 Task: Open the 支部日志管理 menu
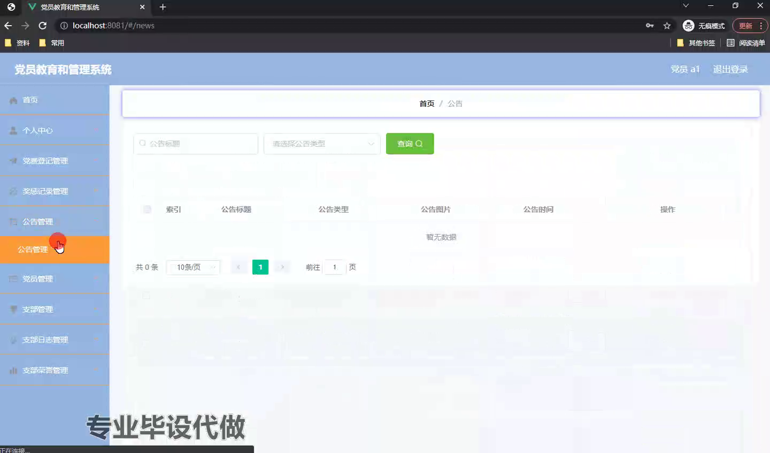[x=55, y=340]
